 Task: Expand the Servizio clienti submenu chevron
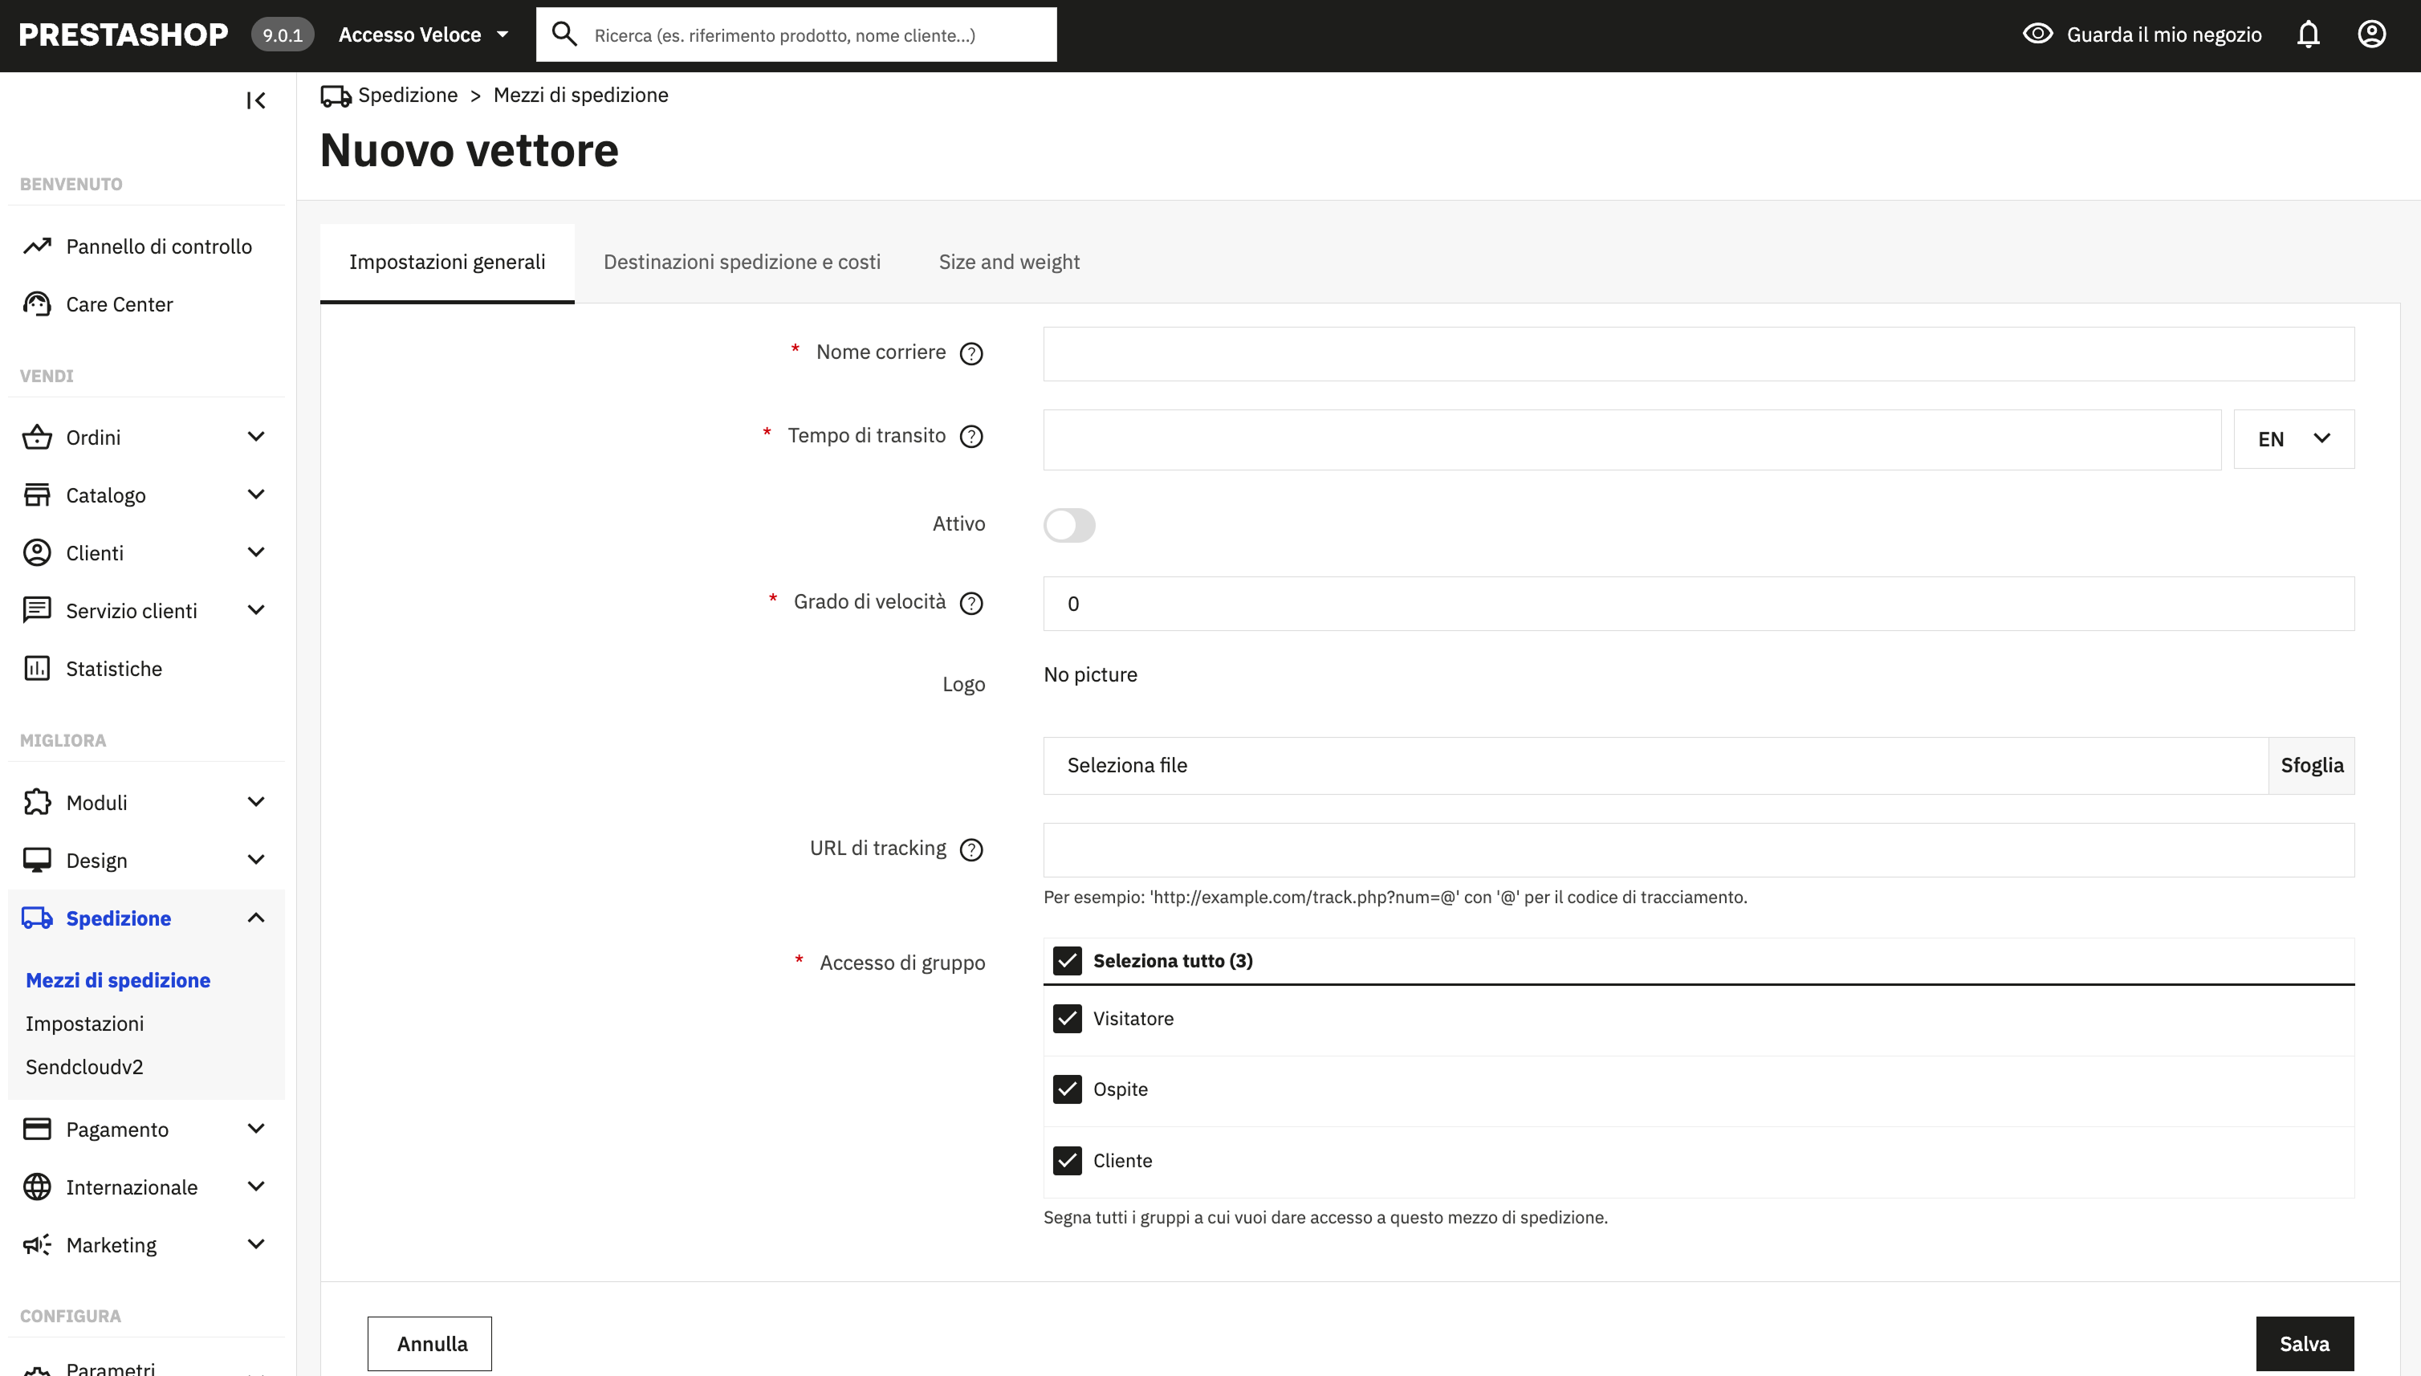pos(255,609)
